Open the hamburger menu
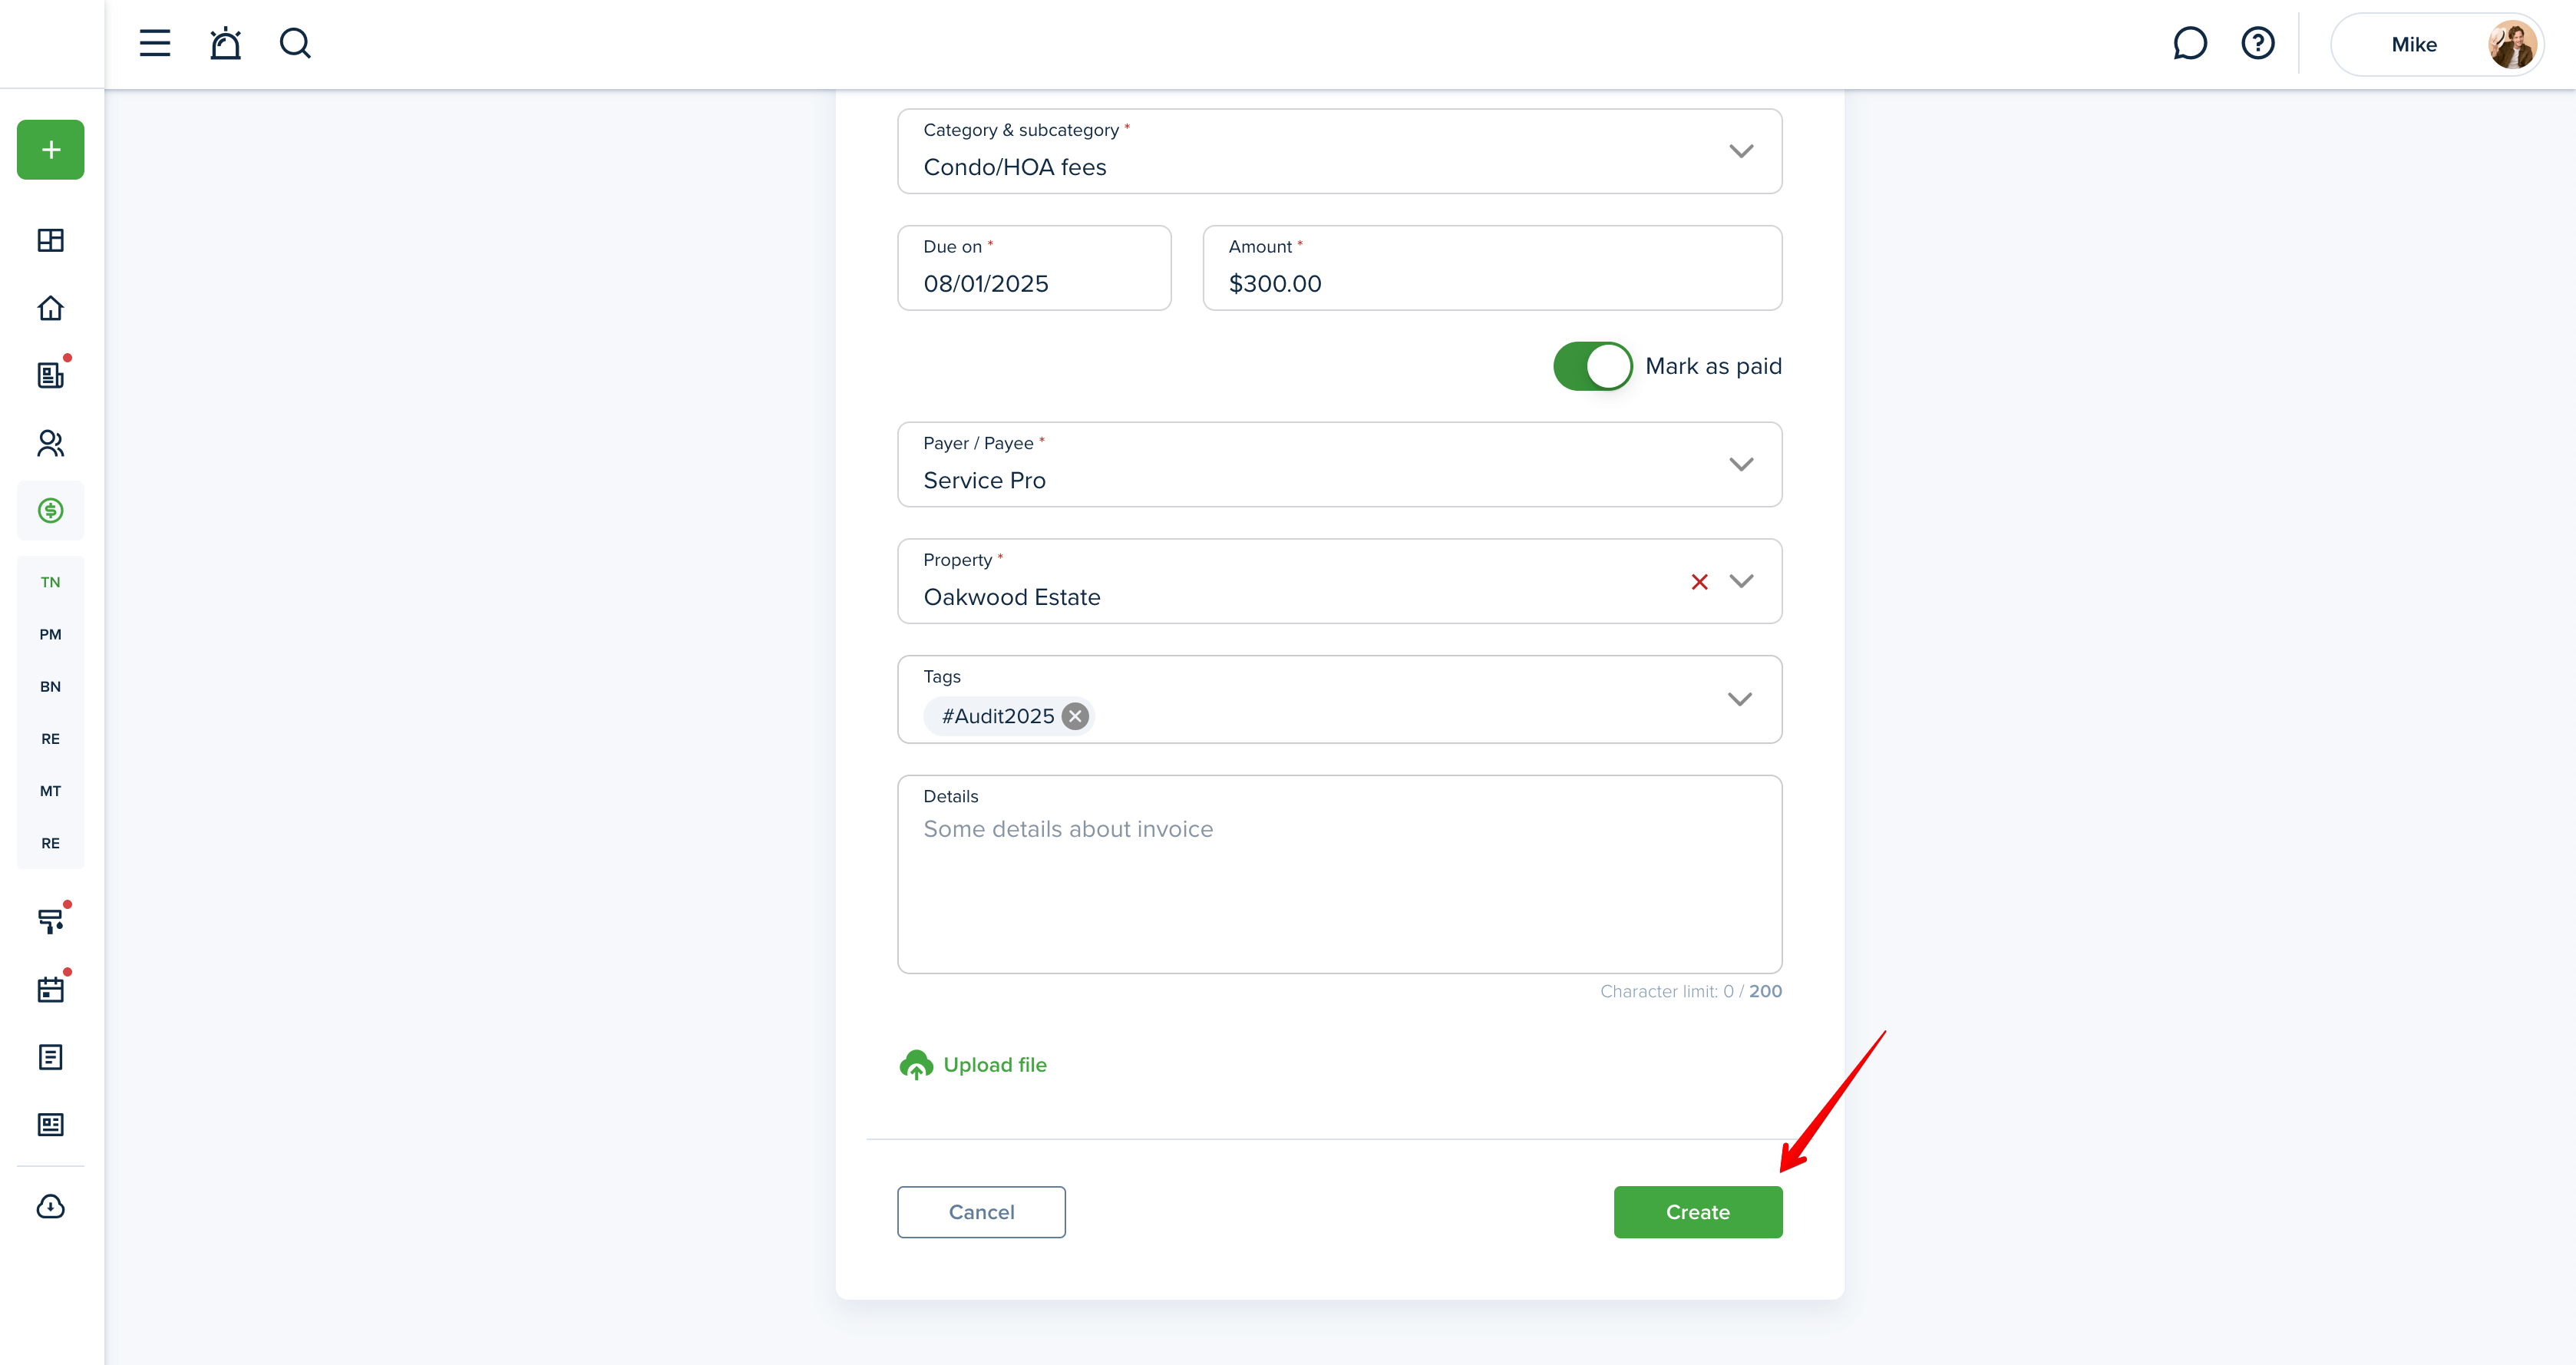The image size is (2576, 1365). coord(154,43)
